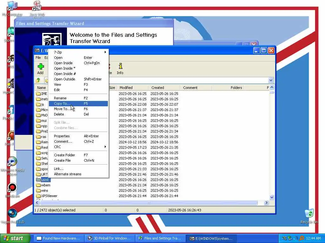Open the File menu in 7-Zip
The image size is (325, 243).
pyautogui.click(x=38, y=58)
